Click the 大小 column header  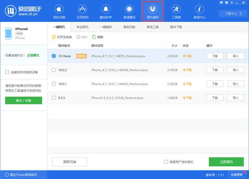coord(174,46)
